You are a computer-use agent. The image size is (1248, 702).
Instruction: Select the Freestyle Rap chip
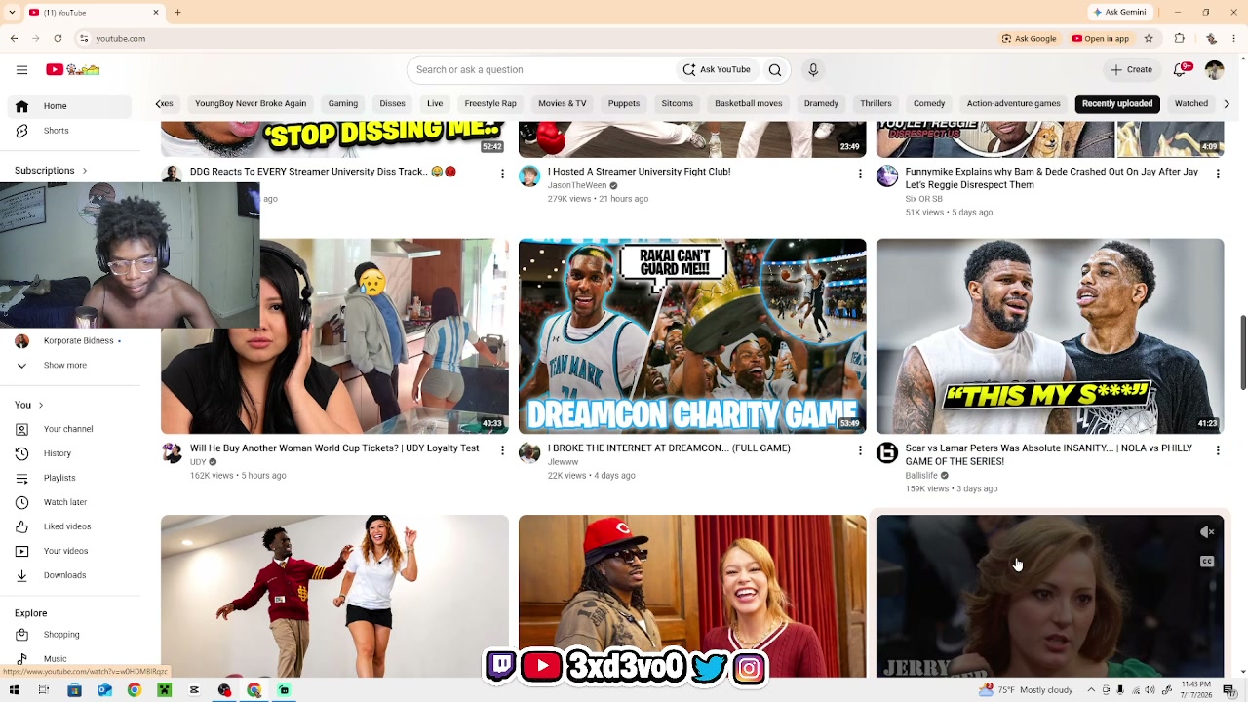pos(490,103)
